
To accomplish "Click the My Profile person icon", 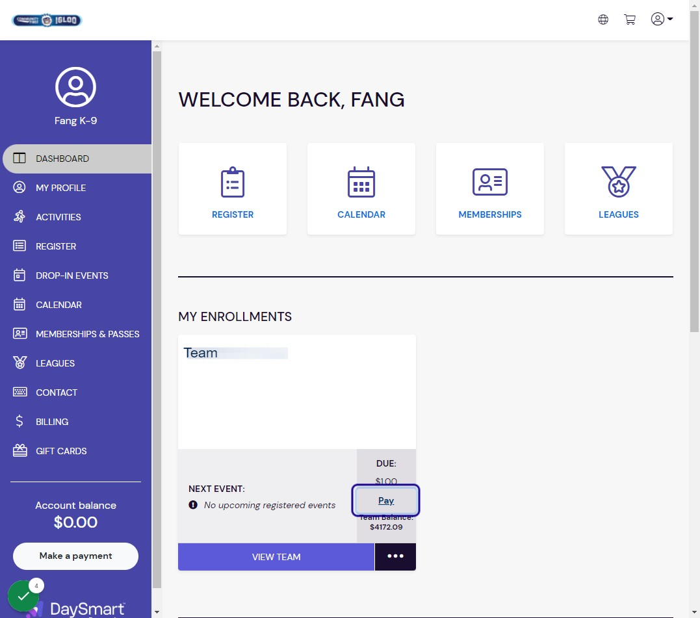I will click(x=19, y=187).
